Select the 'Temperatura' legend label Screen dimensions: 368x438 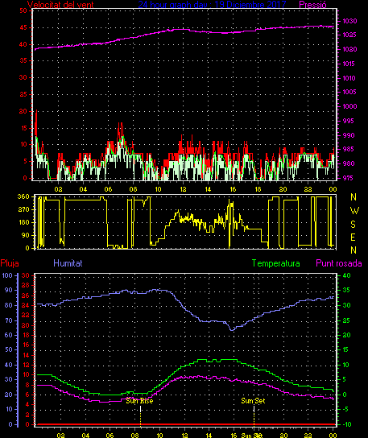[x=275, y=263]
